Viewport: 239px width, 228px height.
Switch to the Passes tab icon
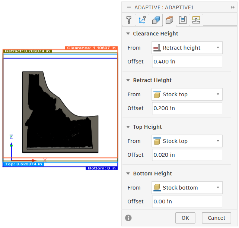183,20
